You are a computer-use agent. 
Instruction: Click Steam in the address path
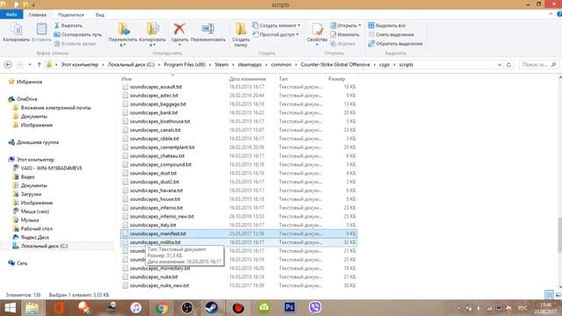click(221, 64)
